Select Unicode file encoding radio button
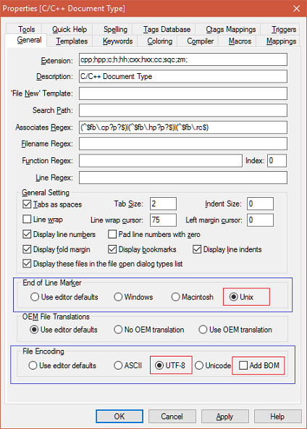Image resolution: width=307 pixels, height=429 pixels. coord(199,365)
